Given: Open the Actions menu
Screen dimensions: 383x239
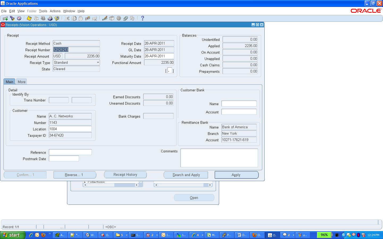Looking at the screenshot, I should (55, 11).
